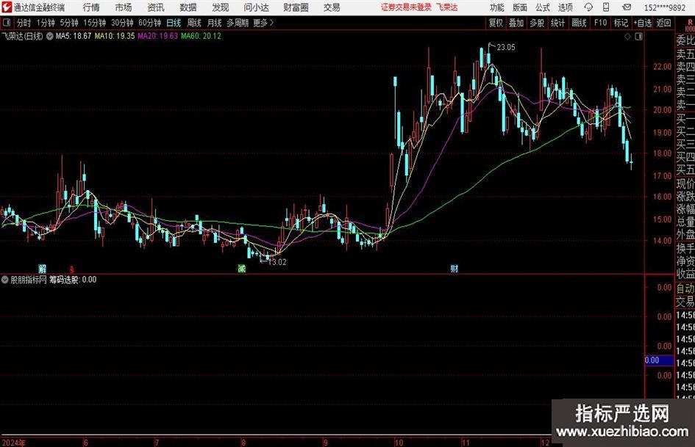Open the 问小达 menu
695x447 pixels.
coord(256,7)
